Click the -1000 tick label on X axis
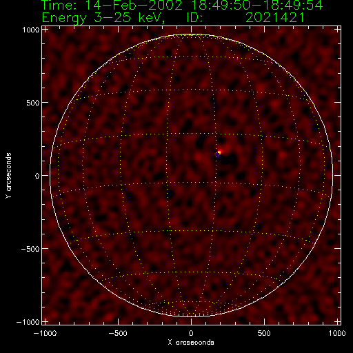The width and height of the screenshot is (353, 353). (x=45, y=333)
